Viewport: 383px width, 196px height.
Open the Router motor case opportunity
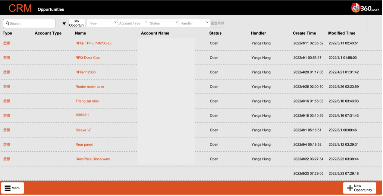90,87
